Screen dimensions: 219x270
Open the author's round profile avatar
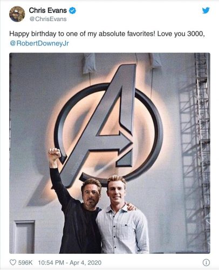[17, 14]
